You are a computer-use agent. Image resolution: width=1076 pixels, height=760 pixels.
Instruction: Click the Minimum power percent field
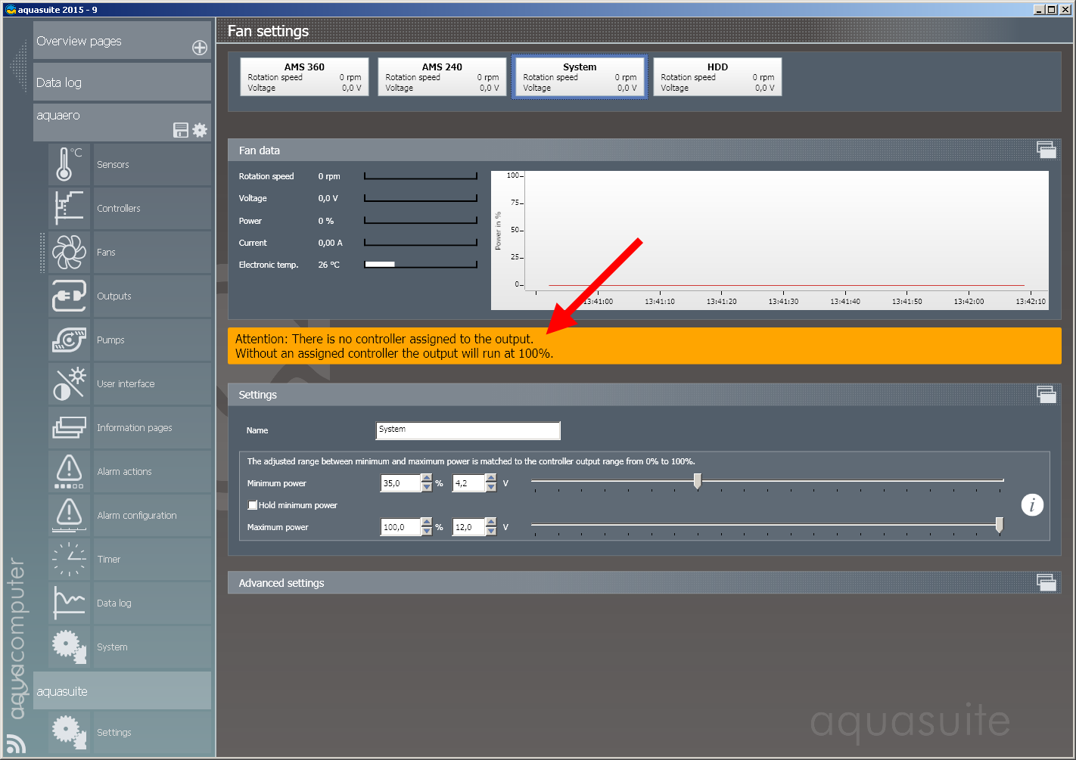401,483
